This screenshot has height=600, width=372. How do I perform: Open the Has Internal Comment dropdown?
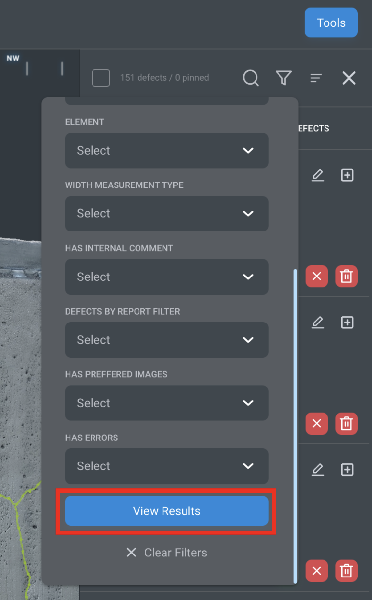tap(166, 277)
